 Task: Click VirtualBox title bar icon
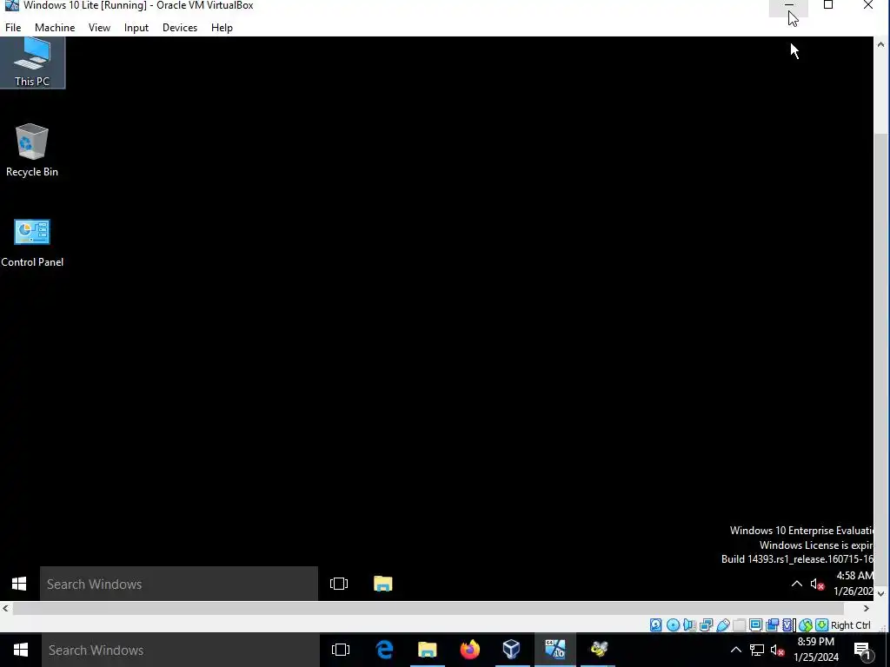pos(11,6)
